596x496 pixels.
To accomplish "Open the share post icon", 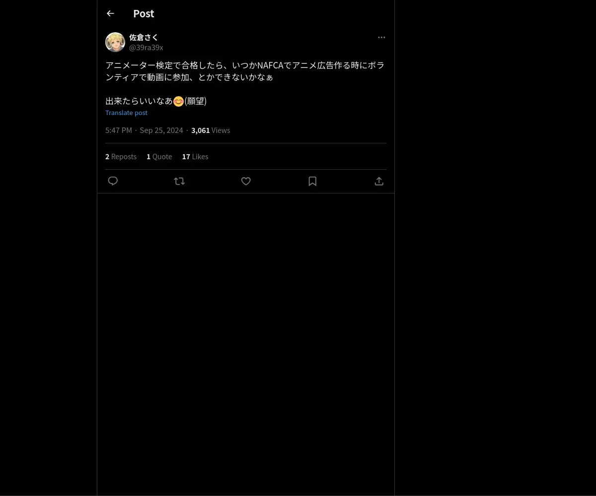I will point(379,181).
